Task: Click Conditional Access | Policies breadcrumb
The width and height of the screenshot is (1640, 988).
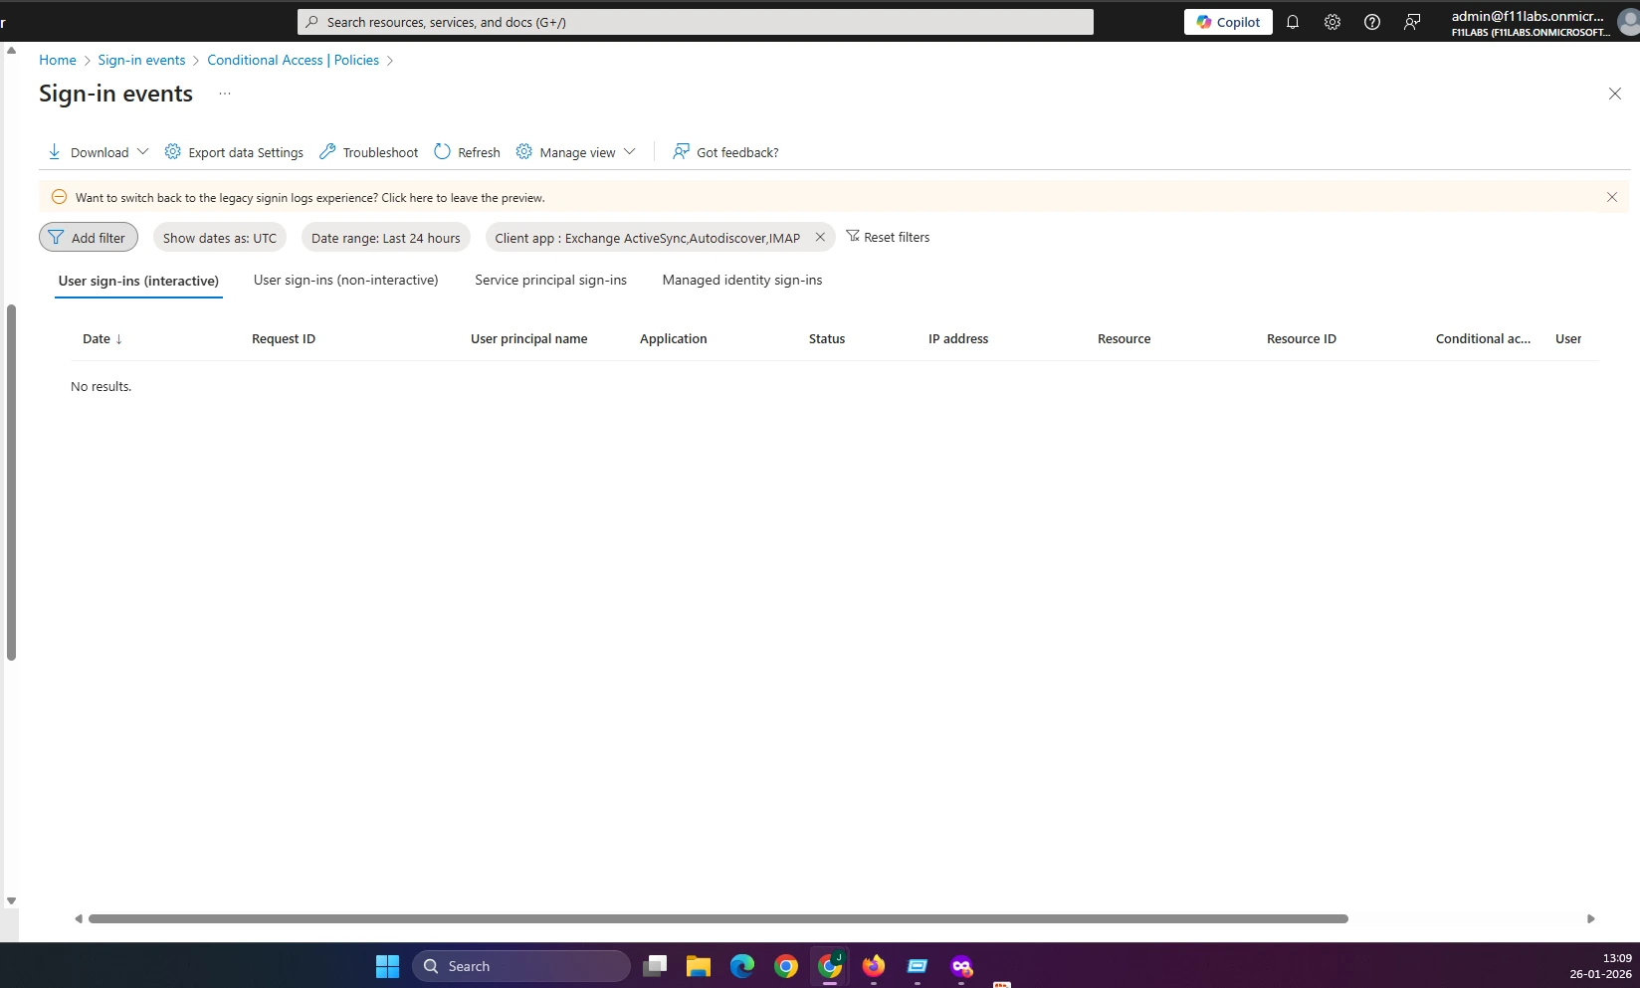Action: (x=293, y=60)
